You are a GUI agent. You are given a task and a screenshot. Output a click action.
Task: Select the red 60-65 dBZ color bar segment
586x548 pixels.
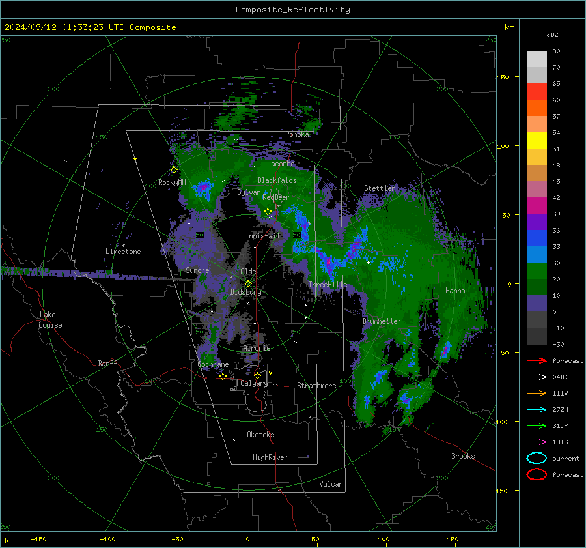click(537, 92)
